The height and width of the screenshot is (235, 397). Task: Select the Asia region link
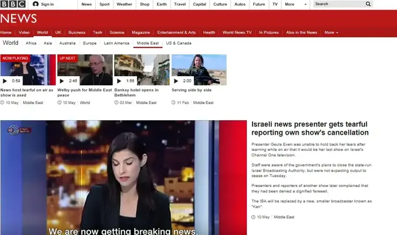coord(48,43)
